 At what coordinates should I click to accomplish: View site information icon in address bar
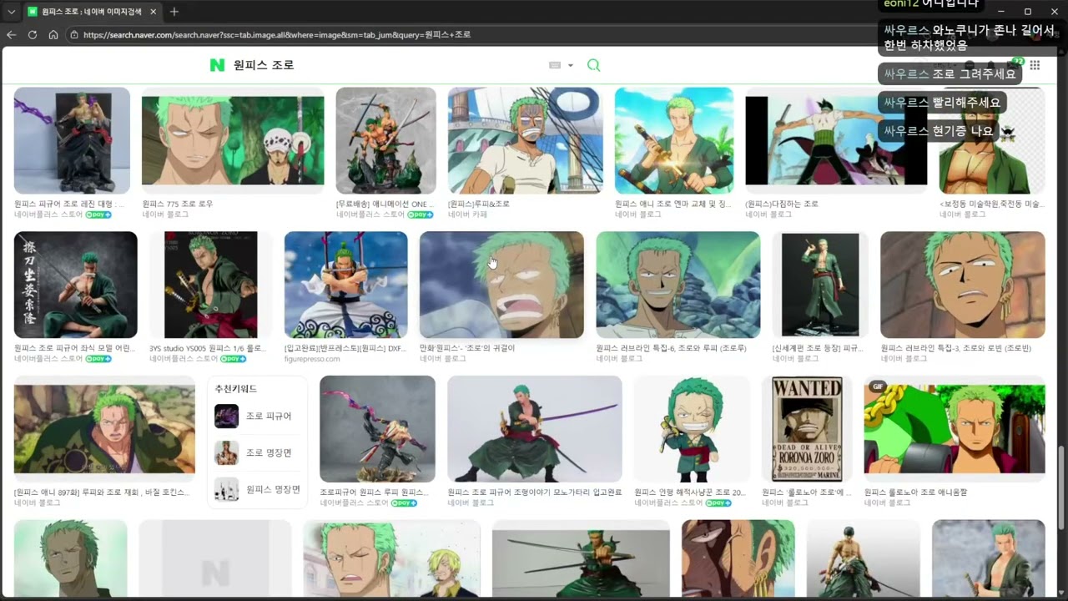pyautogui.click(x=74, y=35)
